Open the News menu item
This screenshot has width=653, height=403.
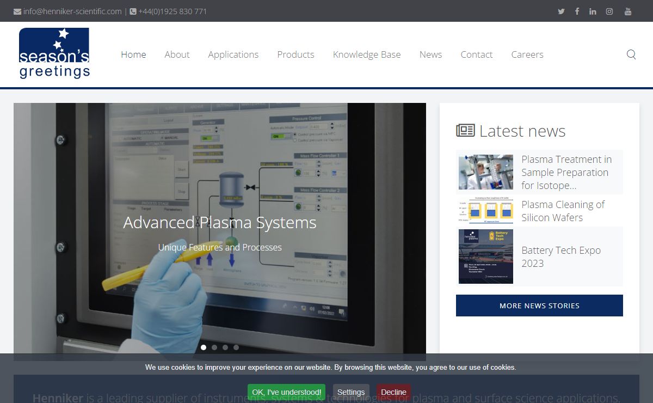pos(430,54)
